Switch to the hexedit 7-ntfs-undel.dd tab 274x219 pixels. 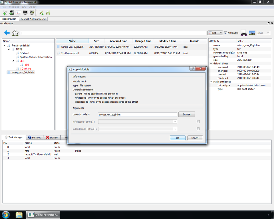(34, 19)
